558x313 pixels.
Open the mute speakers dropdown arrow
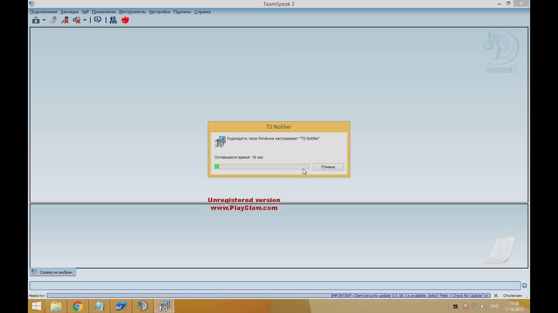(x=85, y=20)
